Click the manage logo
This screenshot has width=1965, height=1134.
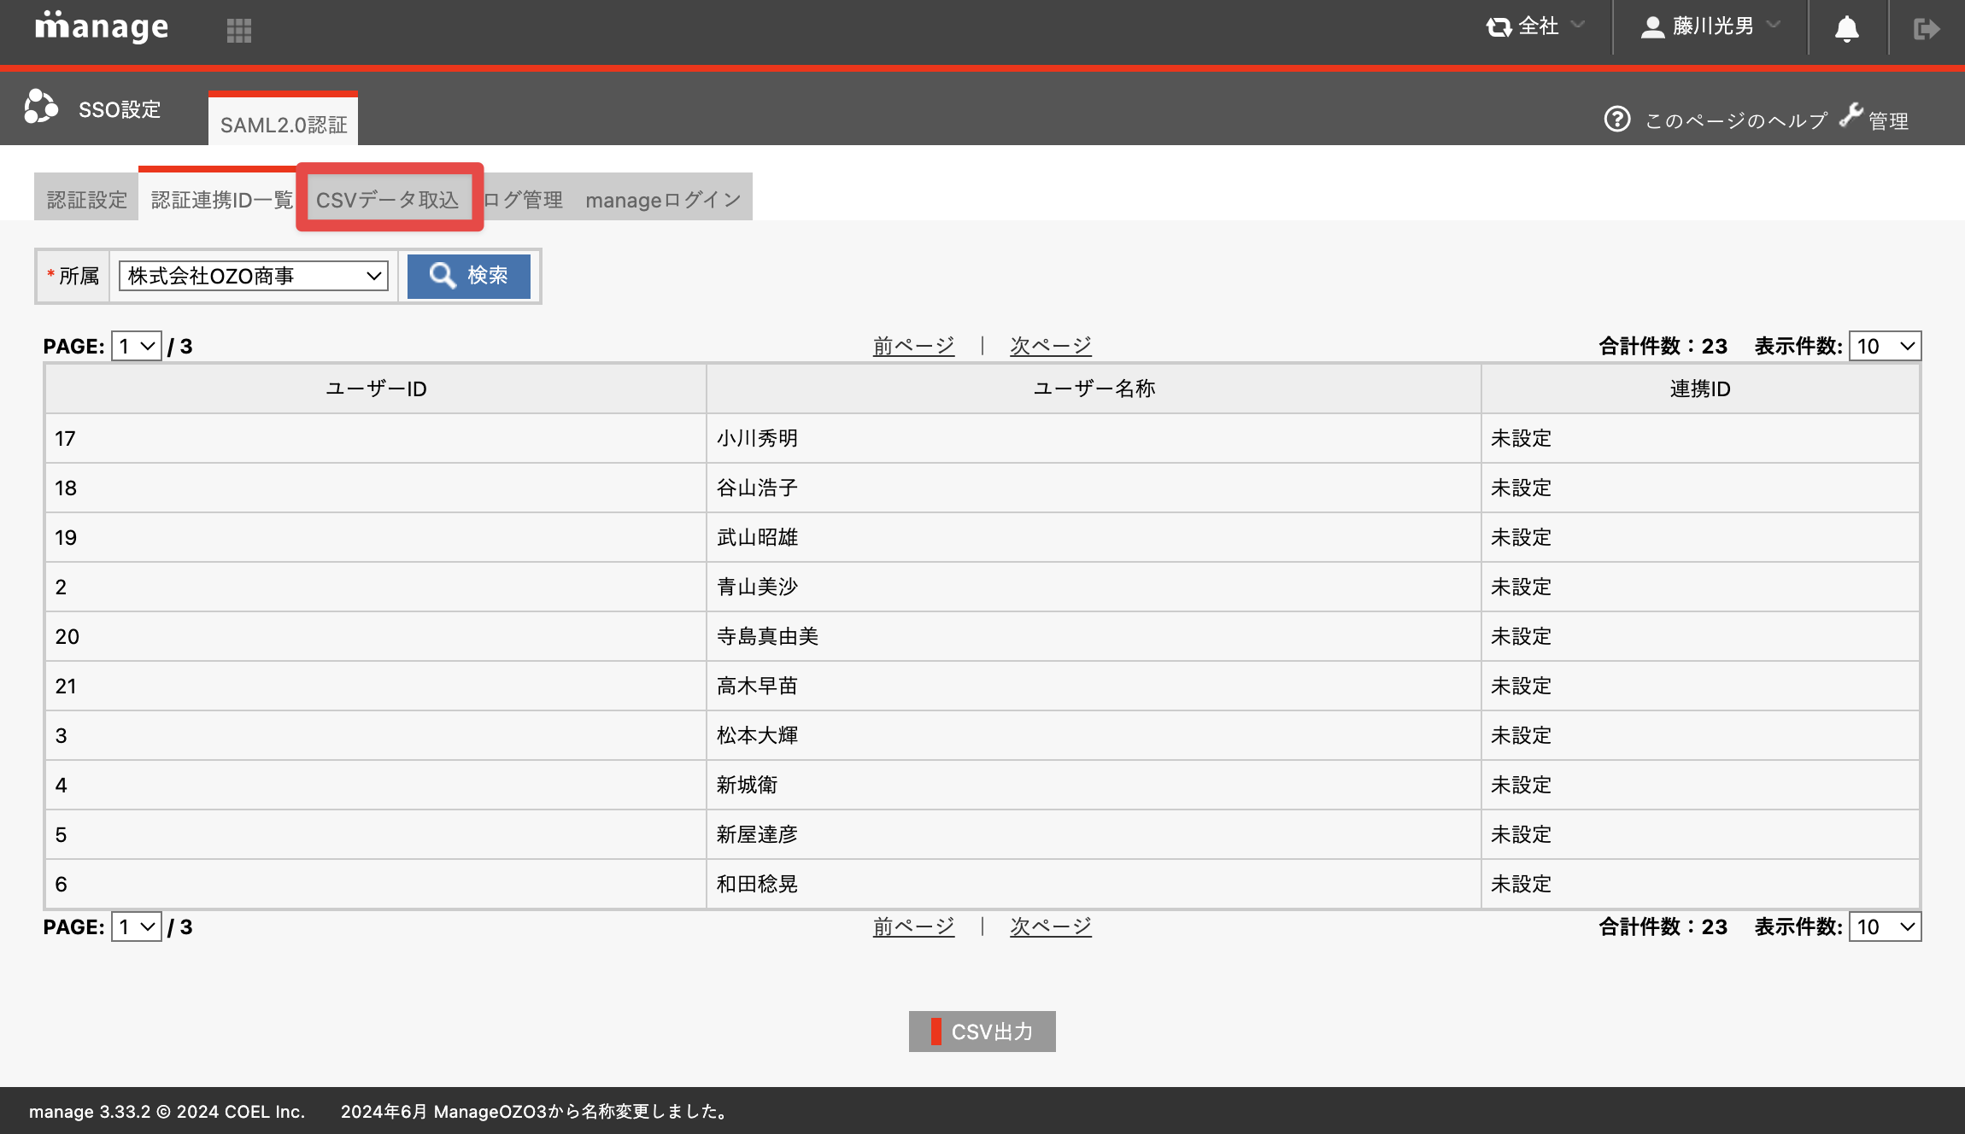(x=102, y=27)
